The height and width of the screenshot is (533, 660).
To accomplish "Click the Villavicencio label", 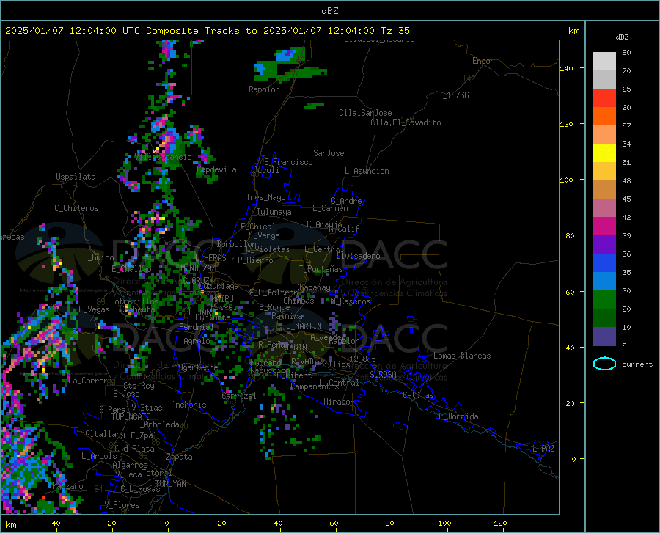I will pos(164,158).
